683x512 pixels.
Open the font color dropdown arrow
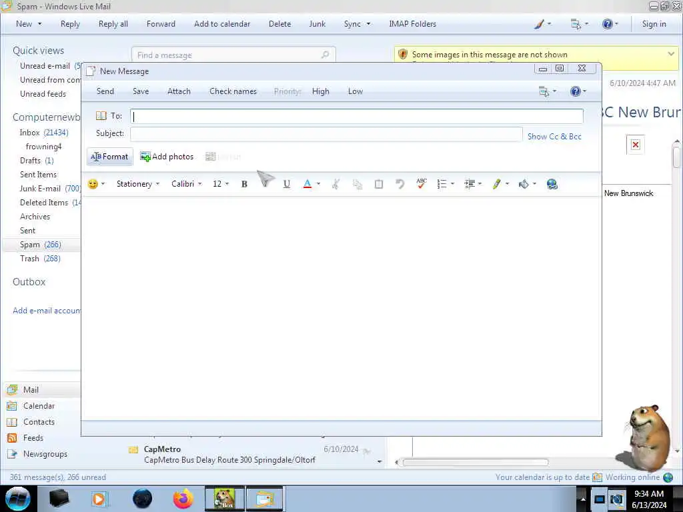[318, 184]
